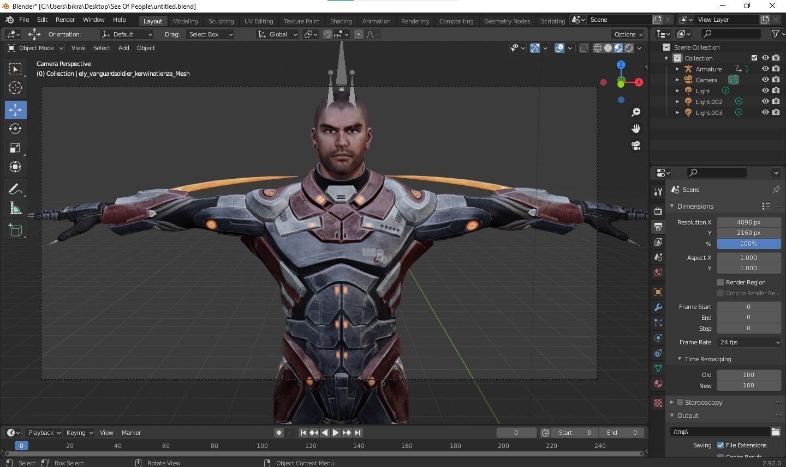The height and width of the screenshot is (467, 786).
Task: Click the resolution percentage 100% slider
Action: pyautogui.click(x=749, y=244)
